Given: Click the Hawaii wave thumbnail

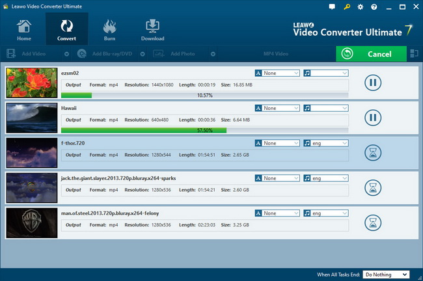Looking at the screenshot, I should (x=32, y=118).
